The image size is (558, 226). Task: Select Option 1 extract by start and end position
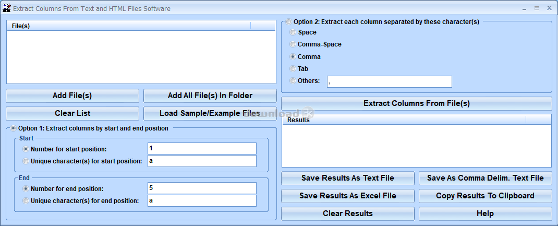pos(14,128)
